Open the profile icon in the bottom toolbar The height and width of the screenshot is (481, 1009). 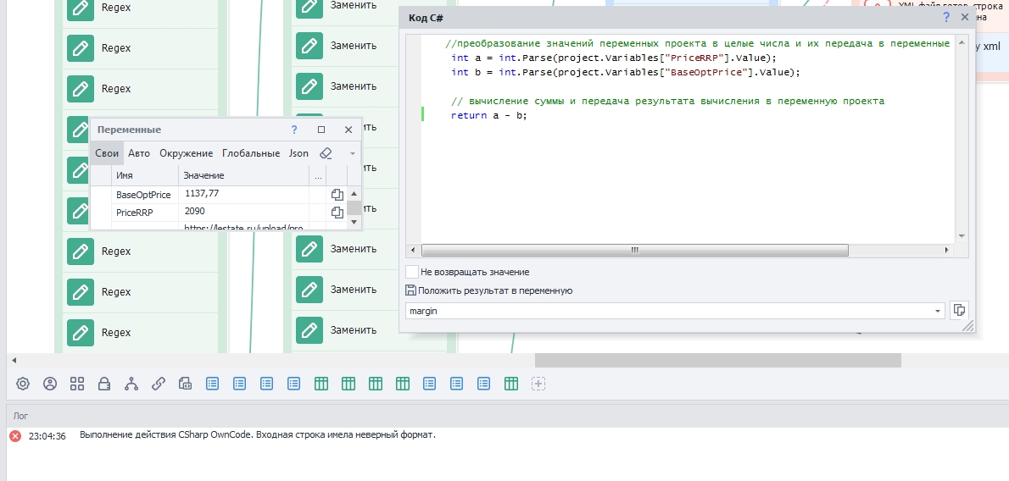tap(49, 384)
